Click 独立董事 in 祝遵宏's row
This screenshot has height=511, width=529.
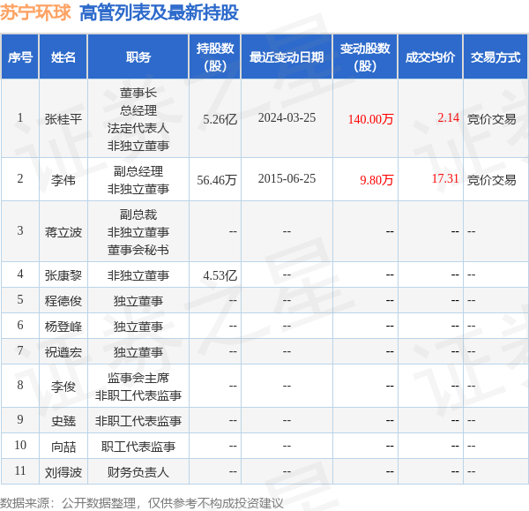pos(138,352)
